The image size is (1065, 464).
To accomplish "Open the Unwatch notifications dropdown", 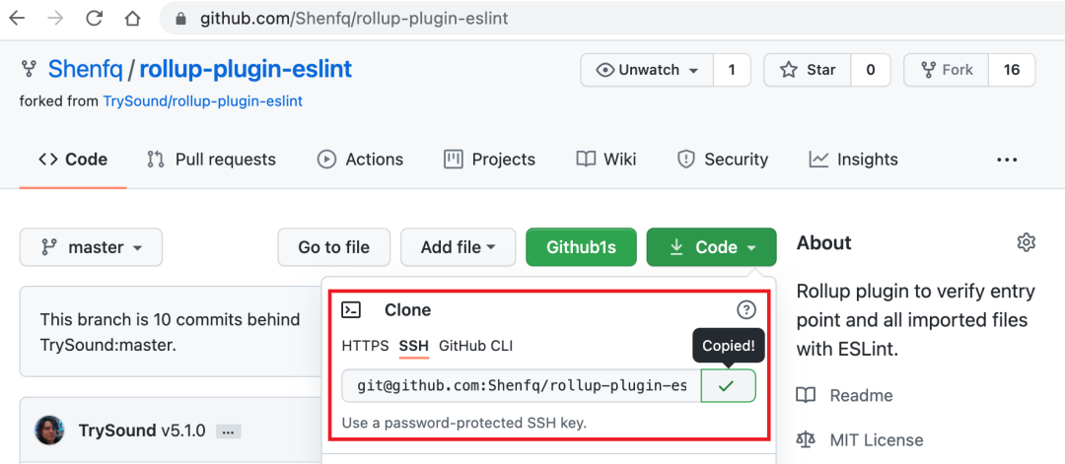I will click(647, 70).
